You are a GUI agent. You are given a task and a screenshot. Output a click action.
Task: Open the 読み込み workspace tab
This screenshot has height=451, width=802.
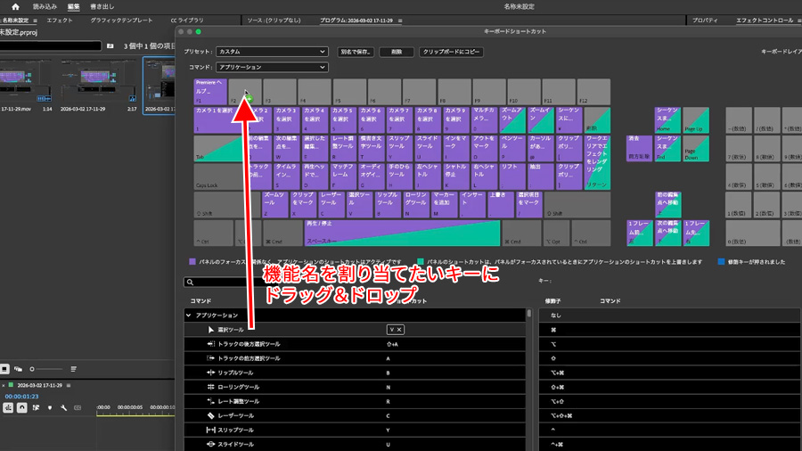pyautogui.click(x=45, y=6)
